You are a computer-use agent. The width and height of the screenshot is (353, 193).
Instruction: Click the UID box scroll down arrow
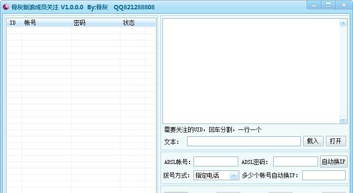[x=343, y=120]
